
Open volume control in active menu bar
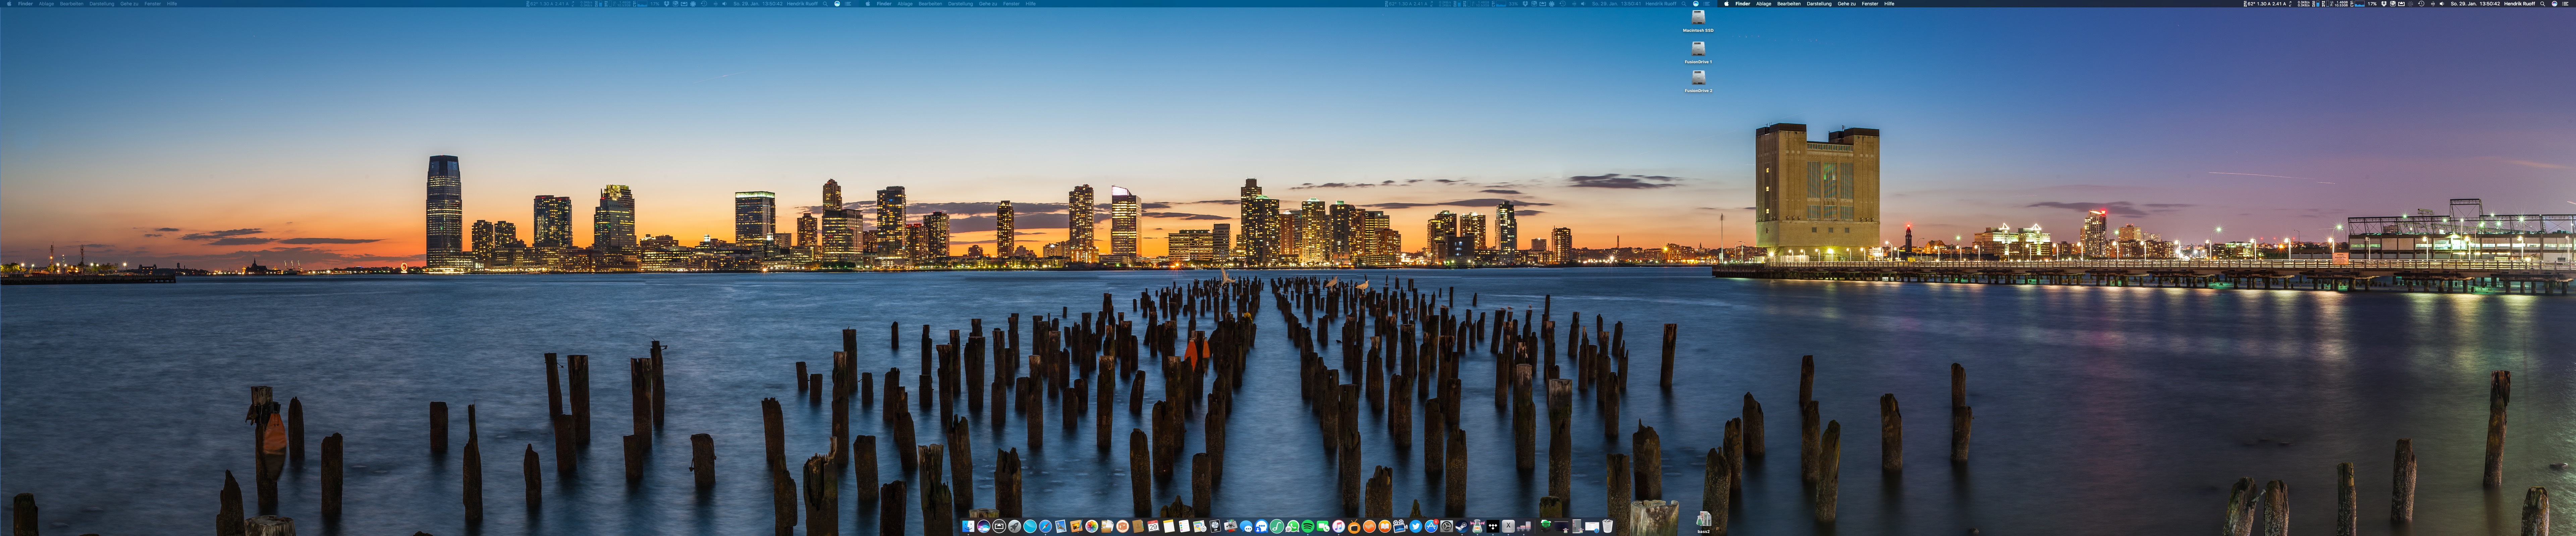[x=2442, y=4]
